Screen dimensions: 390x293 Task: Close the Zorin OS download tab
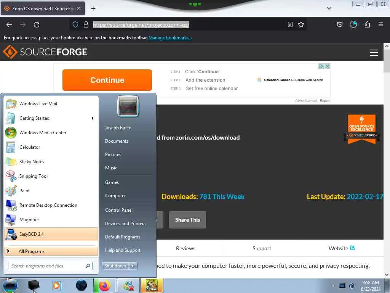pyautogui.click(x=79, y=8)
